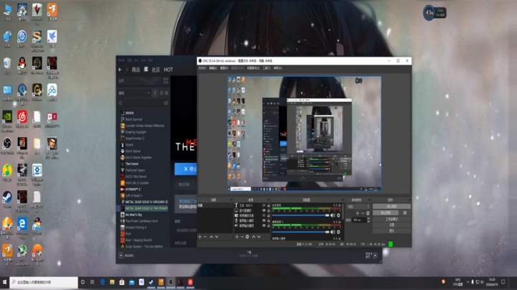Toggle visibility of Text (GDI+) source
This screenshot has height=290, width=517.
click(264, 205)
